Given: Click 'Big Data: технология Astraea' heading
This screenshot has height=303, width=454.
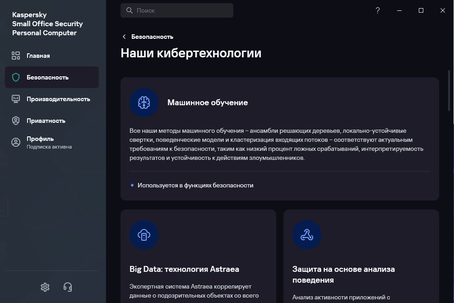Looking at the screenshot, I should point(185,269).
